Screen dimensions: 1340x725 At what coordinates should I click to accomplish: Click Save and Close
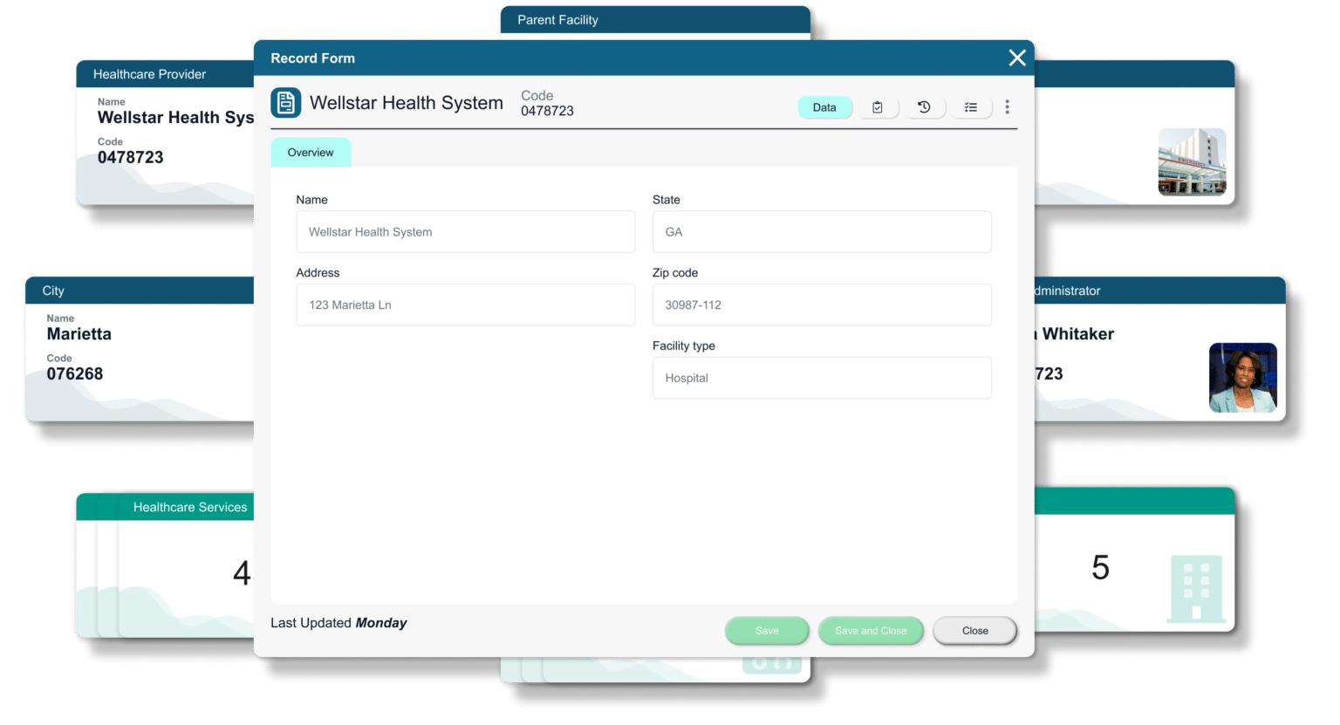(871, 630)
